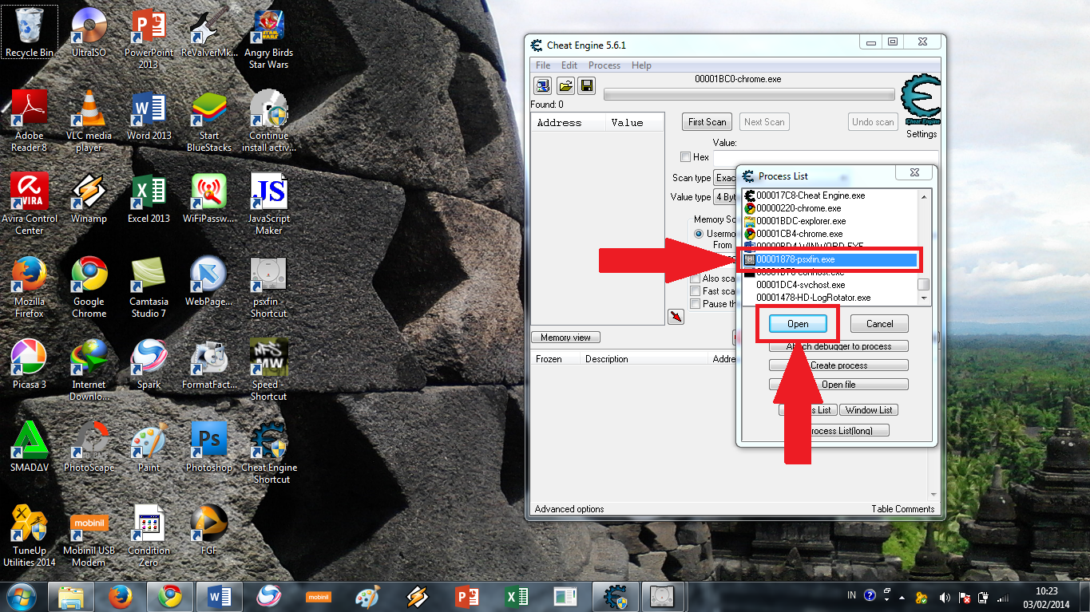
Task: Open UltraISO desktop shortcut
Action: (89, 33)
